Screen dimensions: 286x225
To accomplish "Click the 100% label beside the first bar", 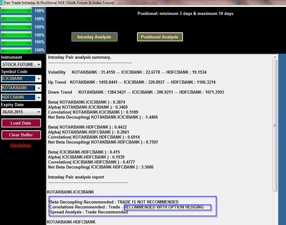I will pyautogui.click(x=39, y=11).
